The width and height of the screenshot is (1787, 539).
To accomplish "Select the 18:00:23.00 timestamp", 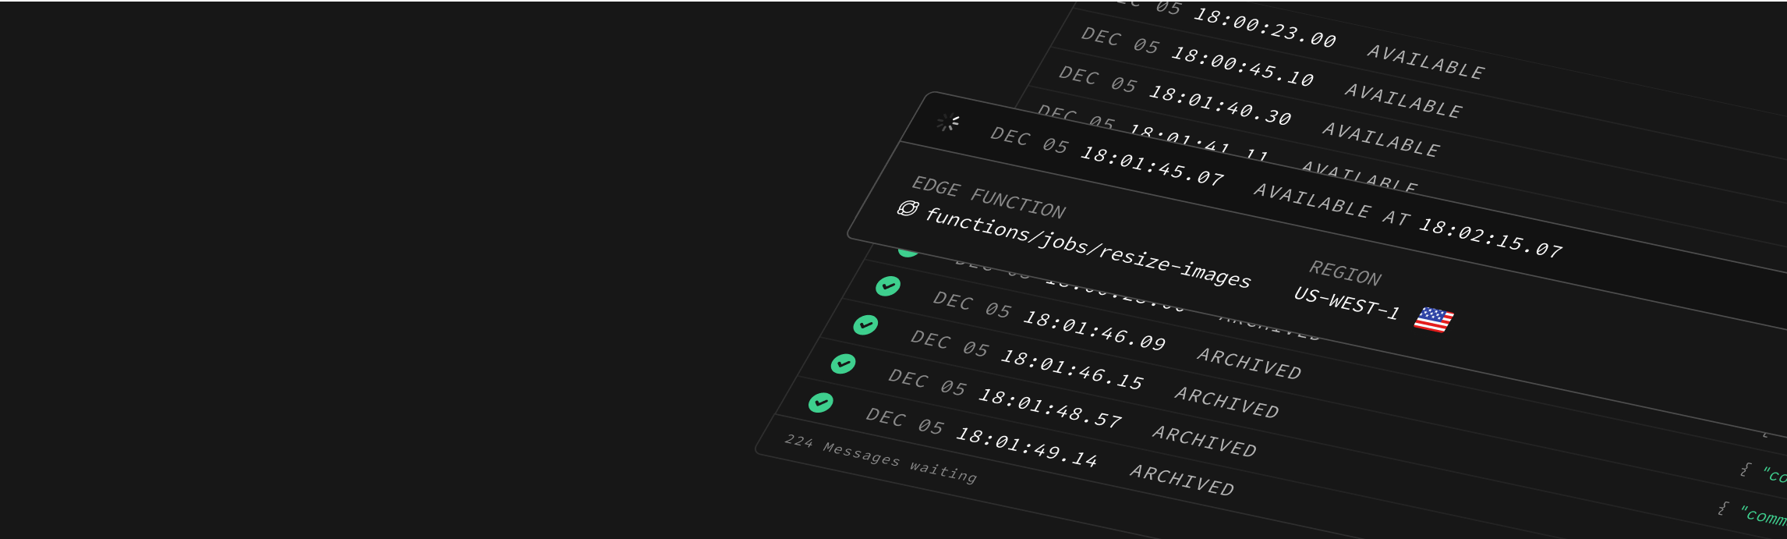I will pyautogui.click(x=1265, y=28).
